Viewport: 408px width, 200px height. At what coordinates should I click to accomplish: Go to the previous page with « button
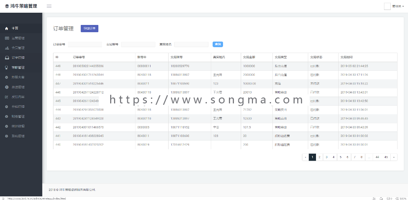pos(306,157)
